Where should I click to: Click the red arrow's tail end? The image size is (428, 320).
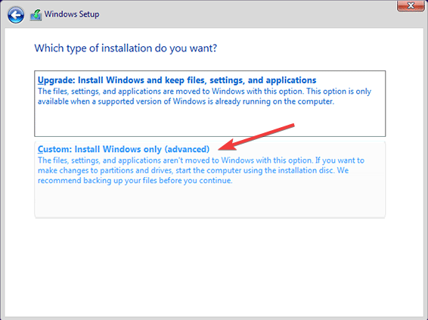293,125
